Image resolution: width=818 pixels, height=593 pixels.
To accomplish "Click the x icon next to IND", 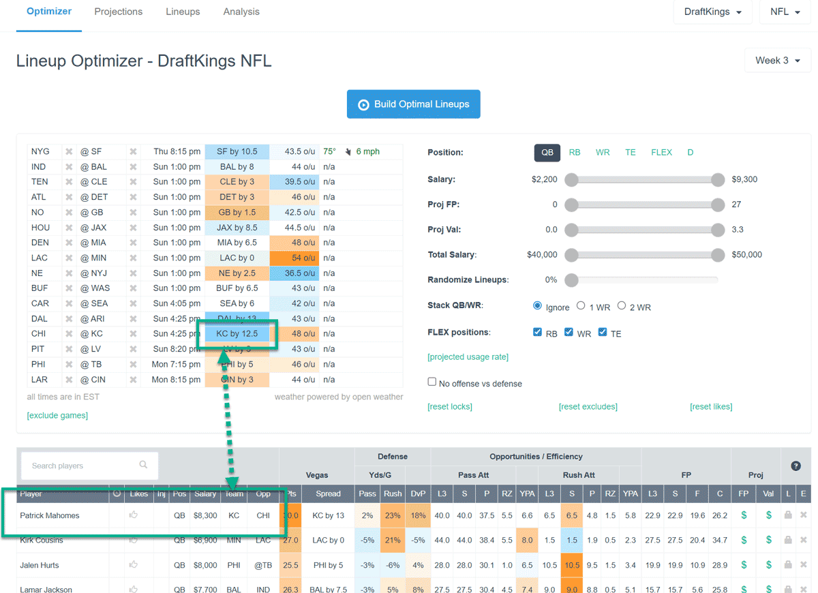I will pyautogui.click(x=69, y=167).
